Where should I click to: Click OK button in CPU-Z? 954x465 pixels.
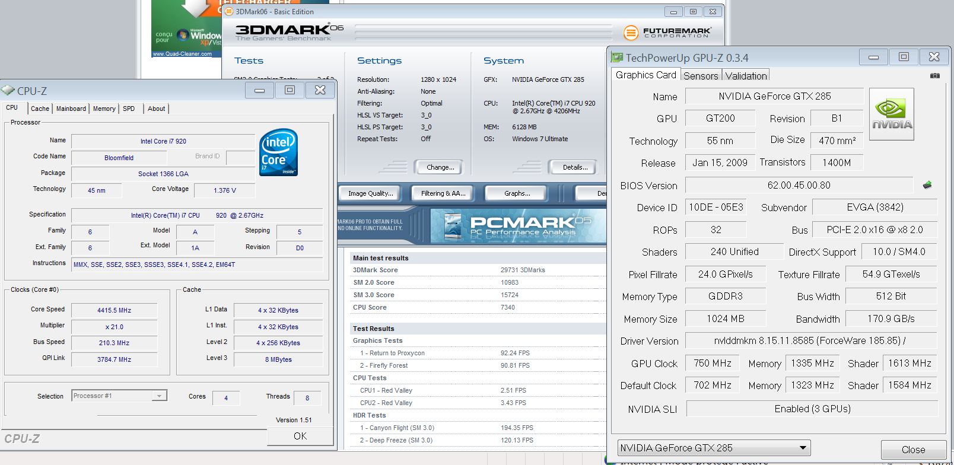tap(300, 436)
